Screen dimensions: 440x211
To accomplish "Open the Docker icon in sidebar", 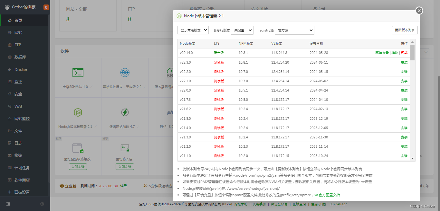I will pyautogui.click(x=10, y=70).
